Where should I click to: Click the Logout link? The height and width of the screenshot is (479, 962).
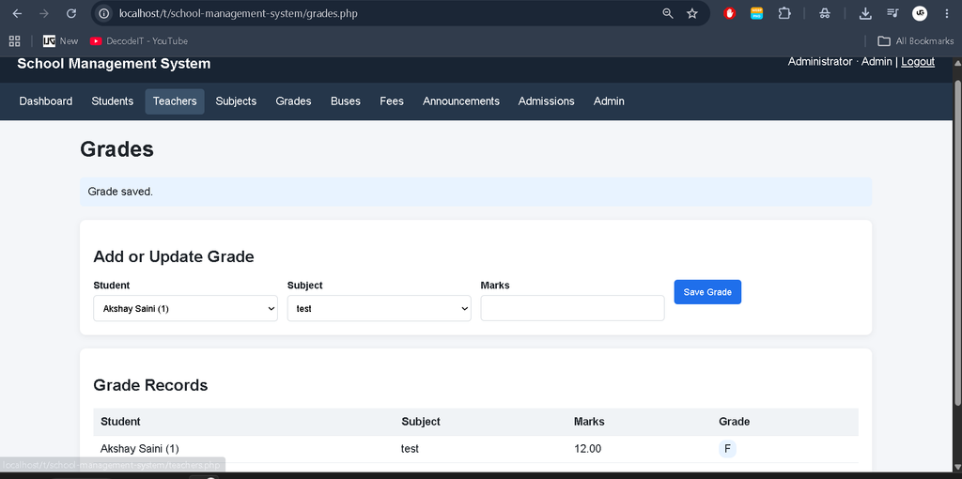click(918, 61)
